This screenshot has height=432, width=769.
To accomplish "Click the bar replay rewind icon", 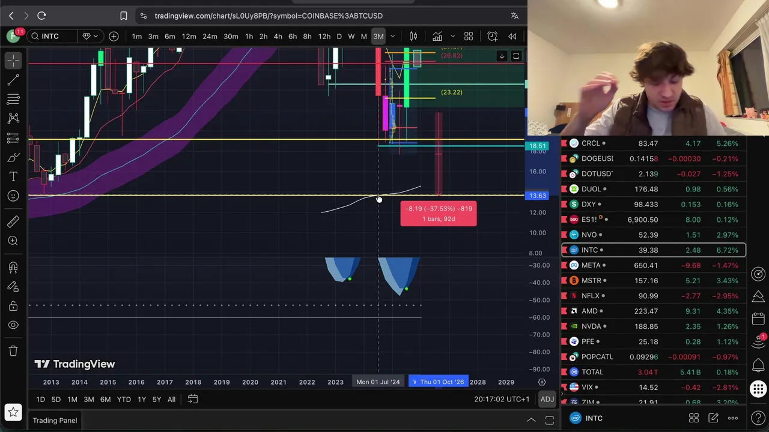I will tap(512, 37).
